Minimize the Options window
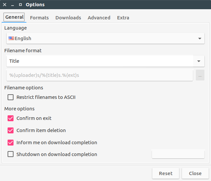Image resolution: width=211 pixels, height=181 pixels. [13, 5]
